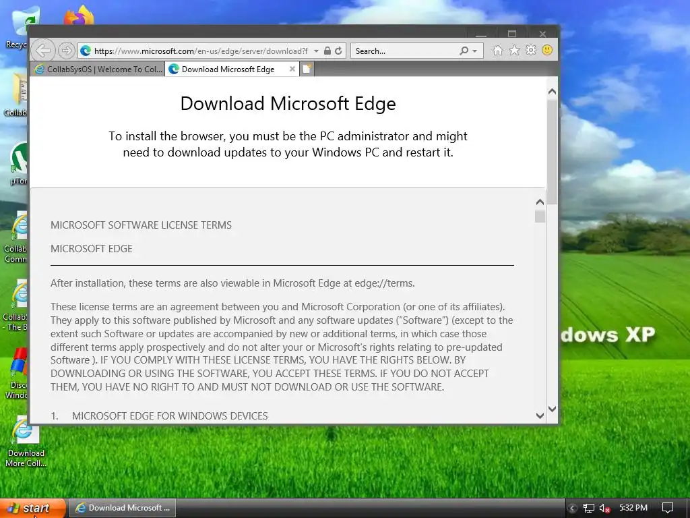This screenshot has width=690, height=518.
Task: Click the address bar URL field
Action: pyautogui.click(x=201, y=51)
